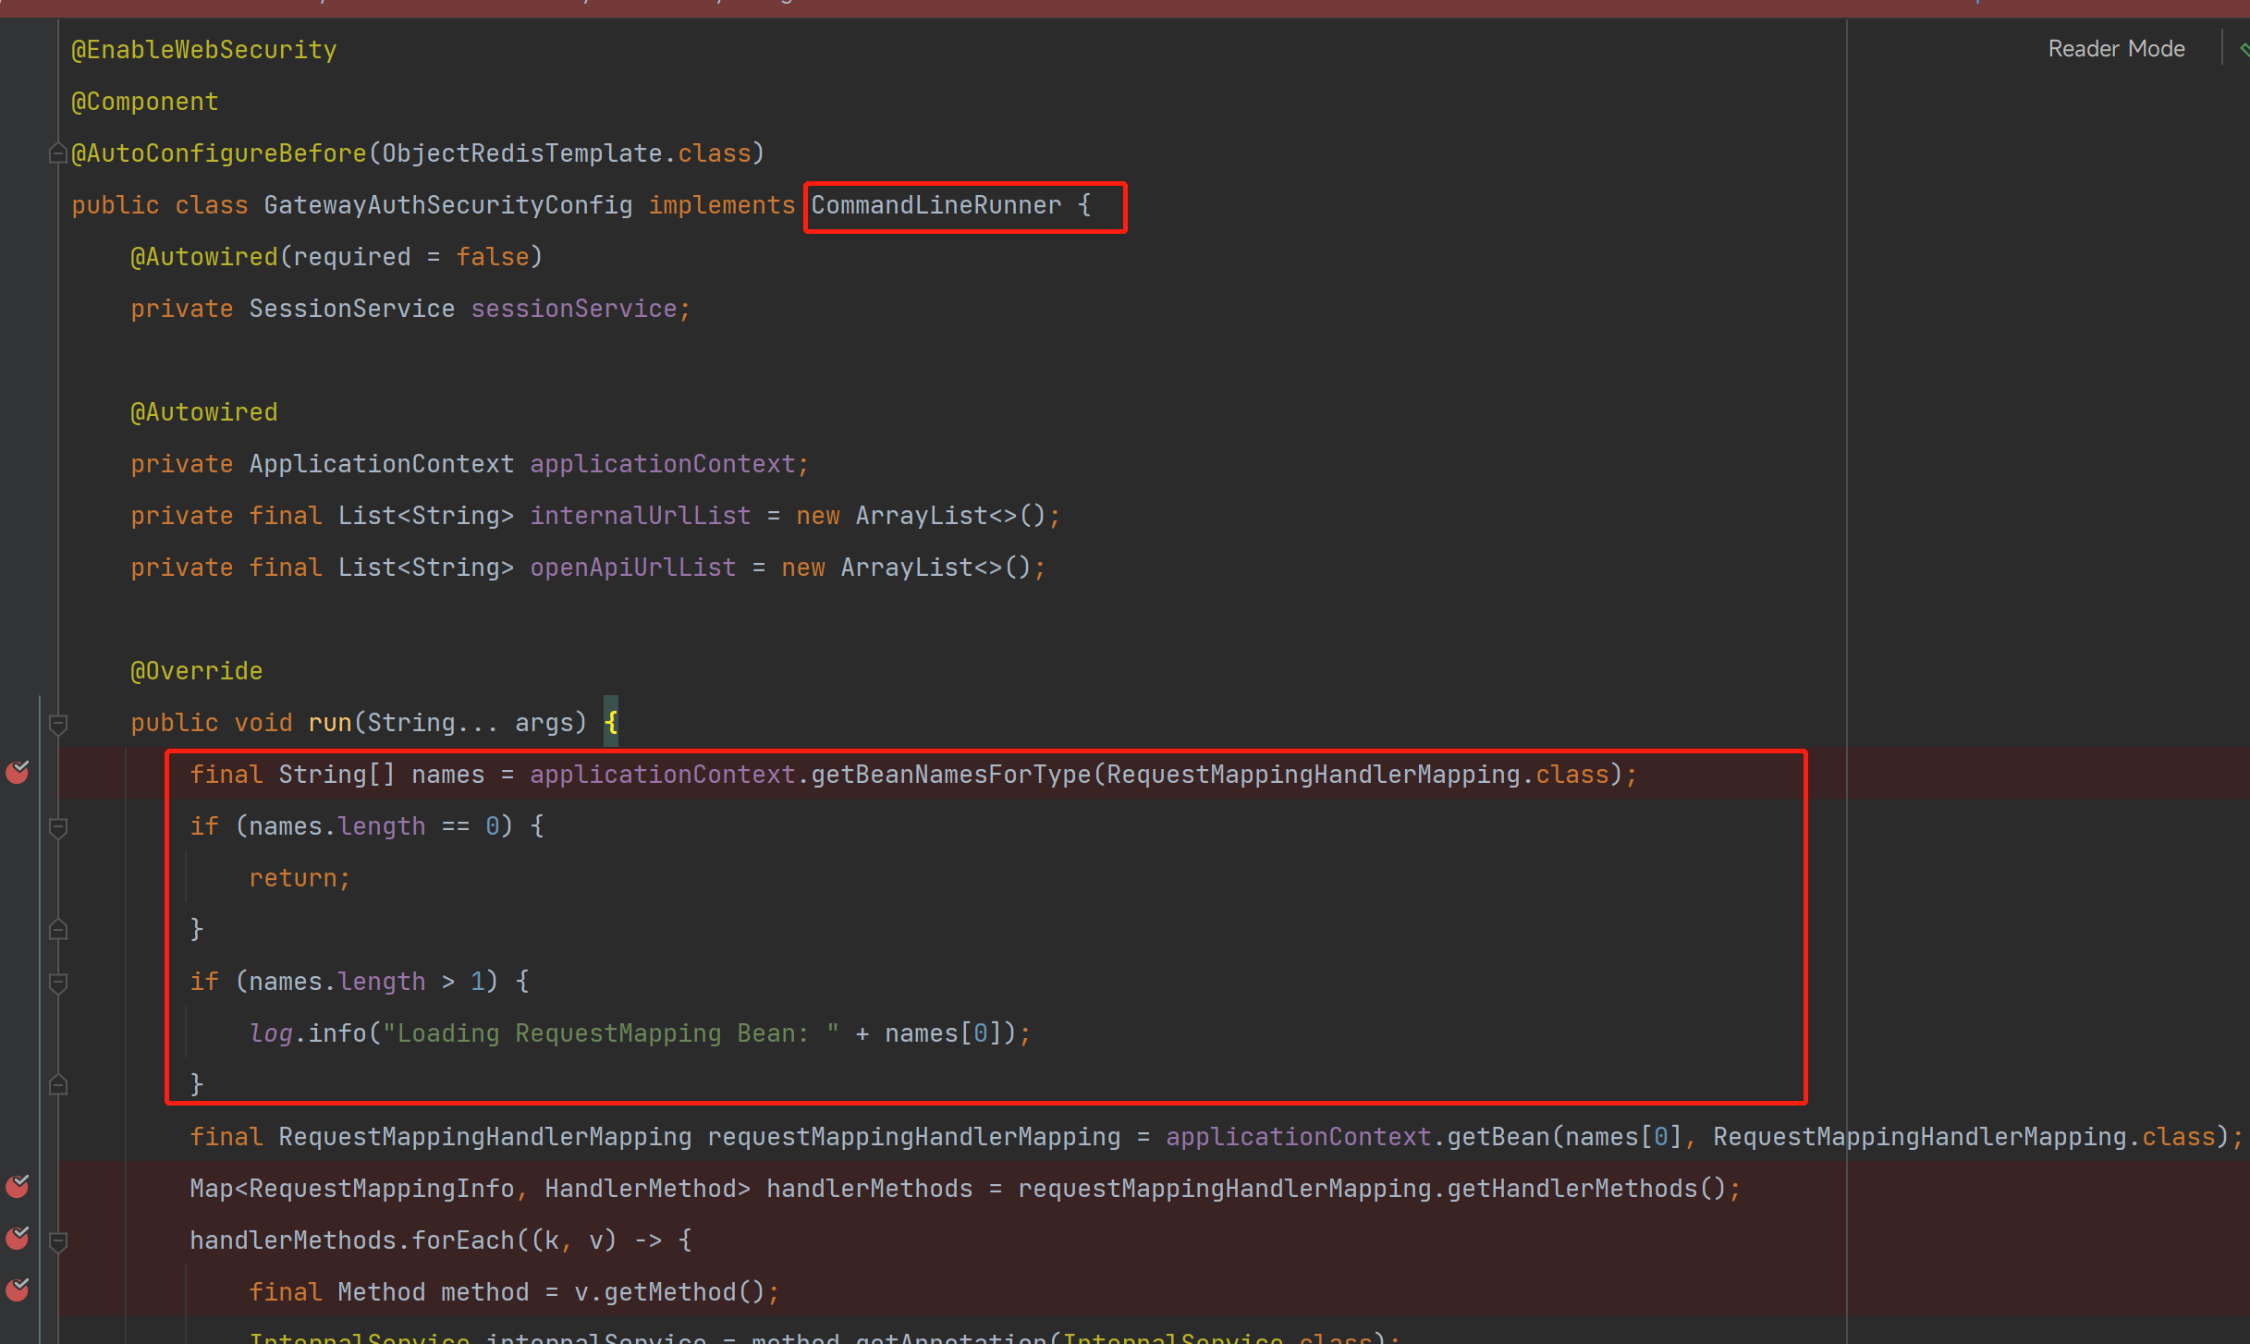Toggle Reader Mode for the editor
The image size is (2250, 1344).
coord(2116,48)
